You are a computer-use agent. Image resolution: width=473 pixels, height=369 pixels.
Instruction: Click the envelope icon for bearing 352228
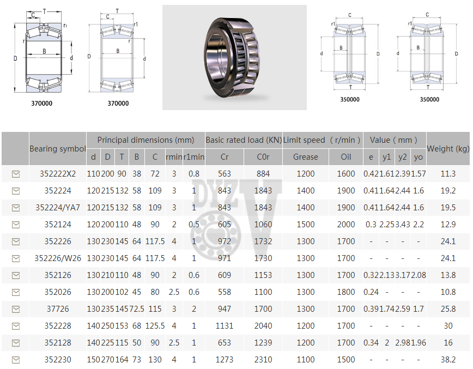[15, 326]
